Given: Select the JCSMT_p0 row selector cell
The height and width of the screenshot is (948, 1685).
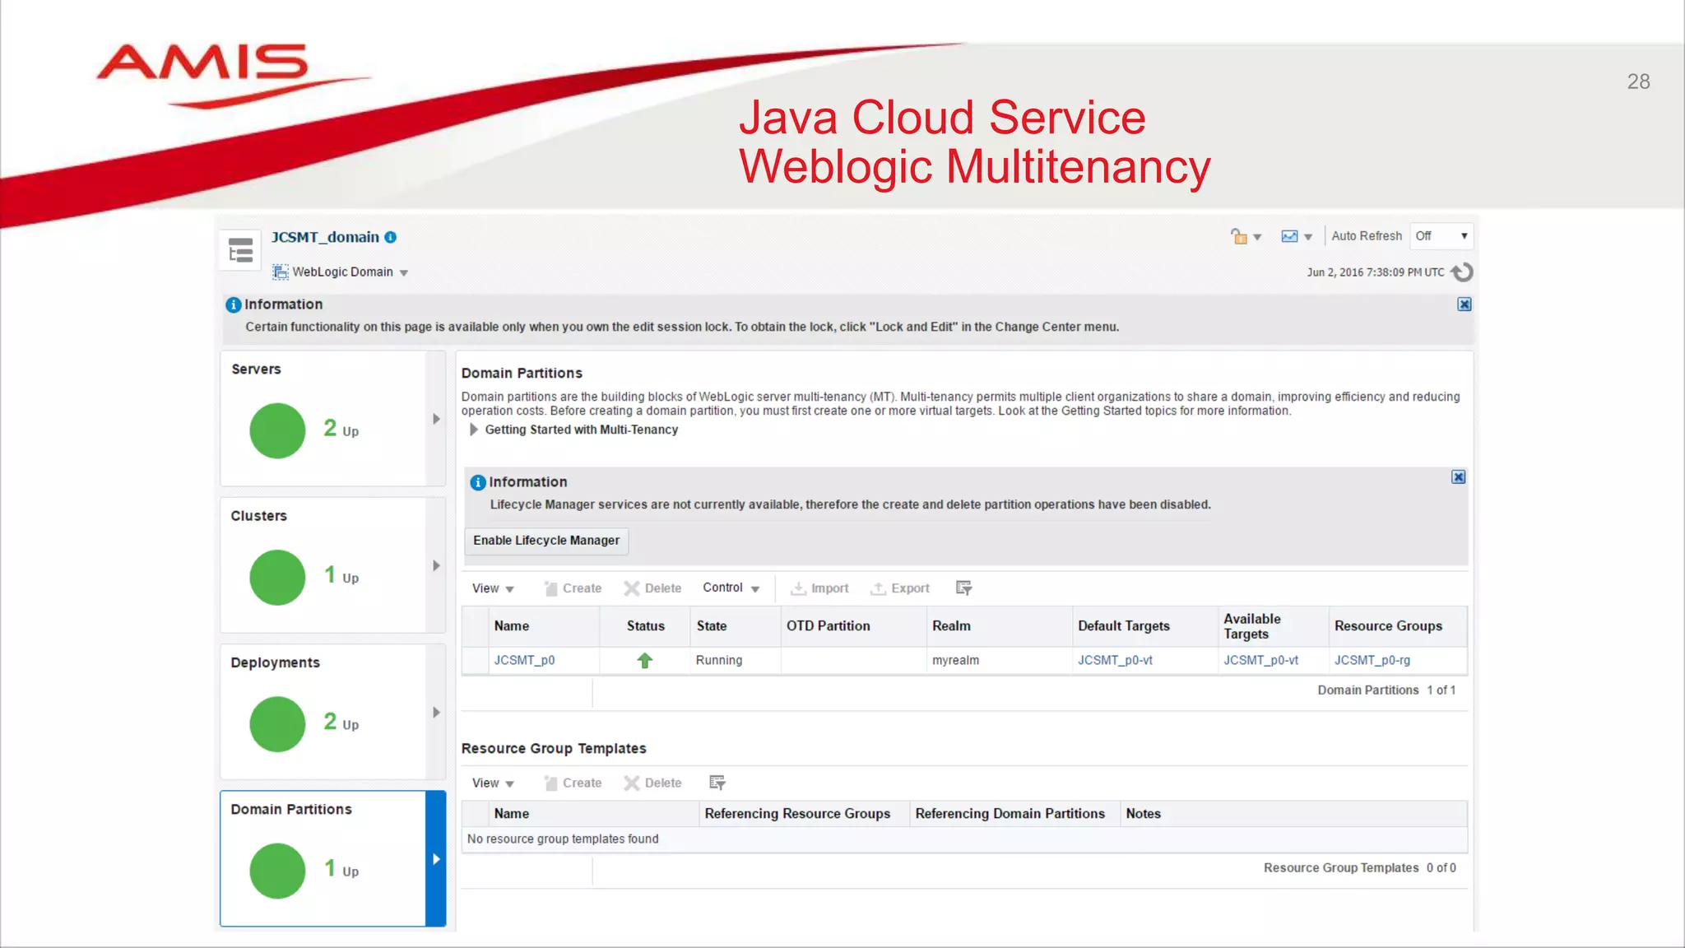Looking at the screenshot, I should tap(476, 660).
